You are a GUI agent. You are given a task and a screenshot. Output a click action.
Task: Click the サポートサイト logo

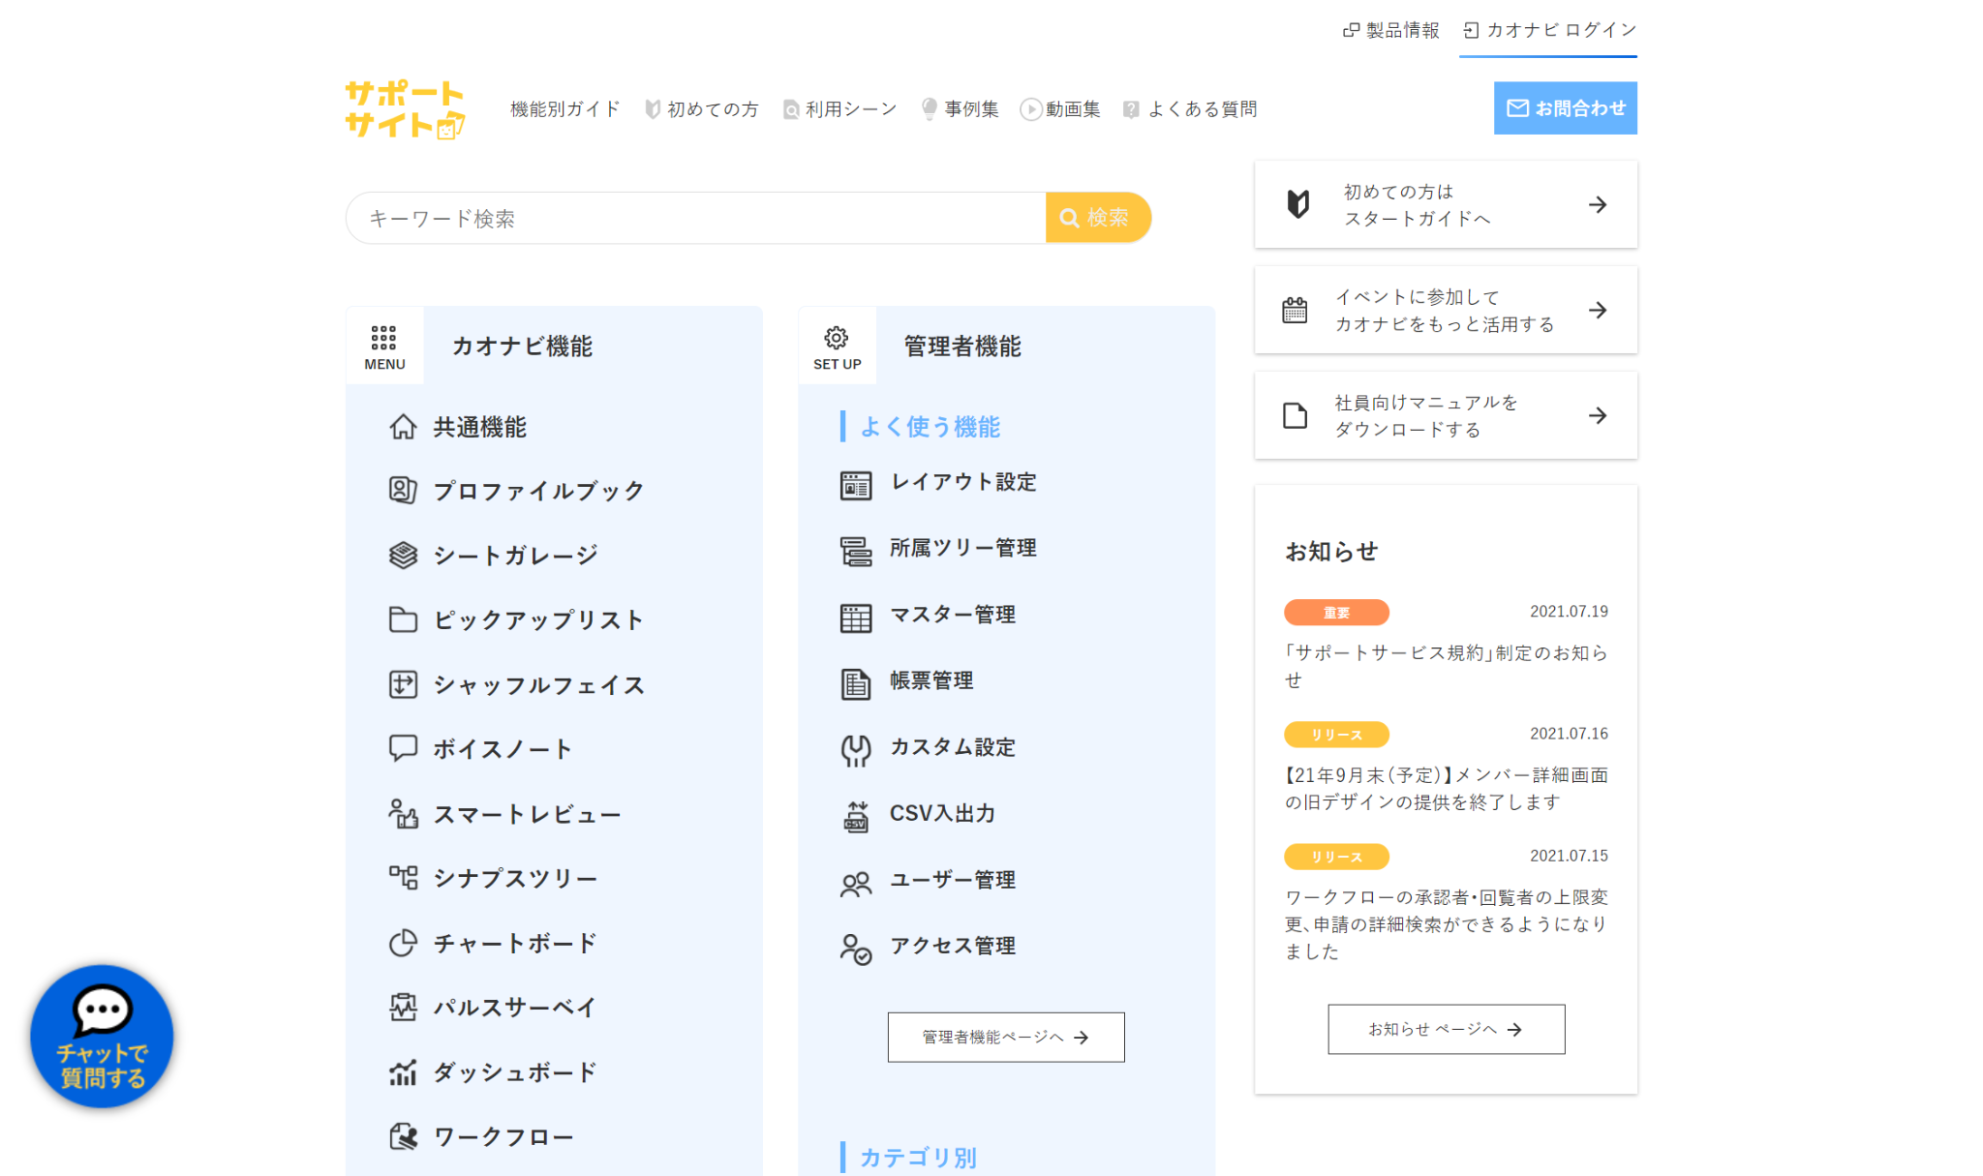point(405,109)
